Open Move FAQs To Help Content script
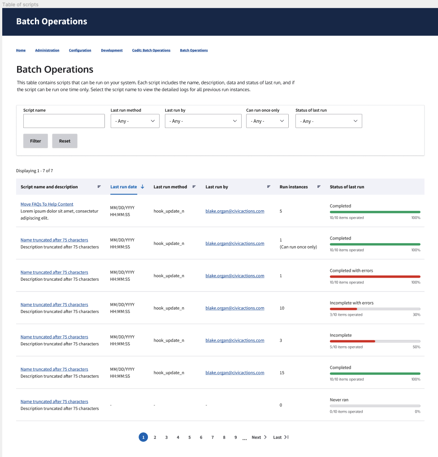The image size is (438, 457). click(x=47, y=204)
